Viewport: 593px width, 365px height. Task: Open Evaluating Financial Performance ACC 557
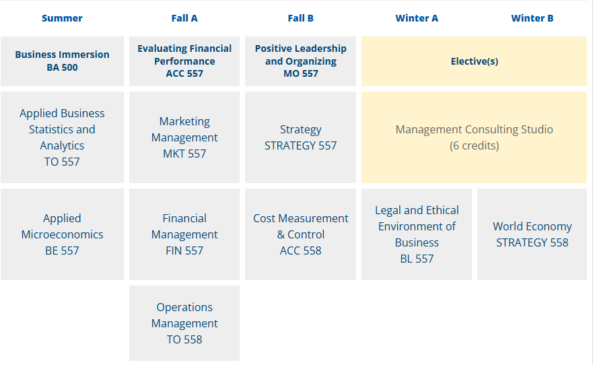(x=184, y=61)
